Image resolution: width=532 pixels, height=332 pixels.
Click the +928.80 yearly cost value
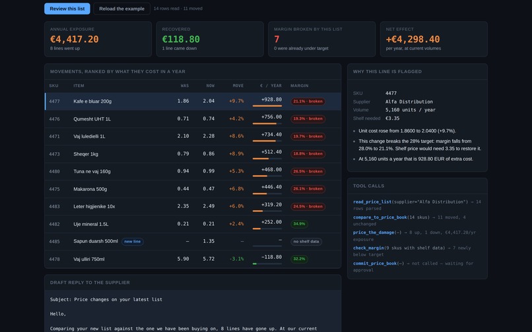(271, 99)
